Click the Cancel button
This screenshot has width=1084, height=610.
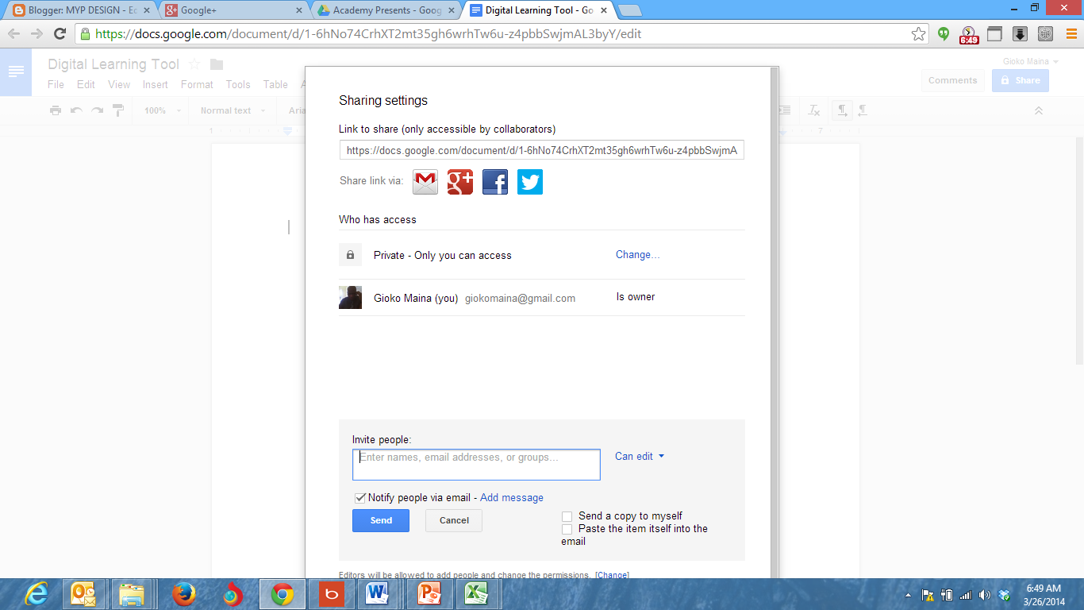(454, 520)
